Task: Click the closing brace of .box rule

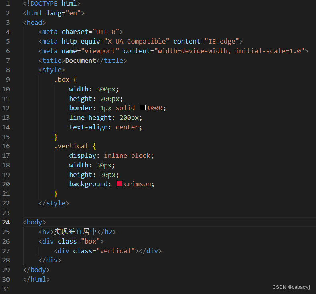Action: point(56,137)
